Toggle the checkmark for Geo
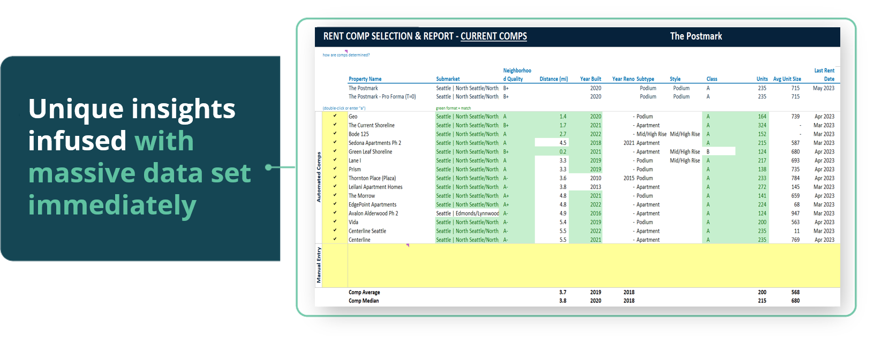 [335, 116]
